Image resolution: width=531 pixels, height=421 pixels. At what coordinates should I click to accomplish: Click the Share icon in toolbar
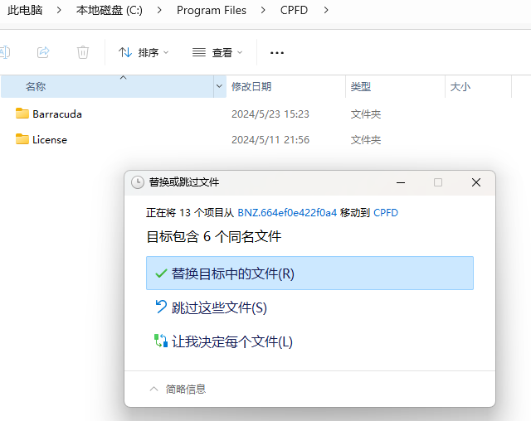pos(43,52)
